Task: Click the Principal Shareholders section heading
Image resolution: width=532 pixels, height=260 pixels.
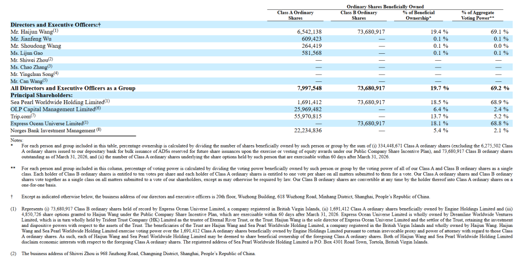Action: [x=42, y=95]
